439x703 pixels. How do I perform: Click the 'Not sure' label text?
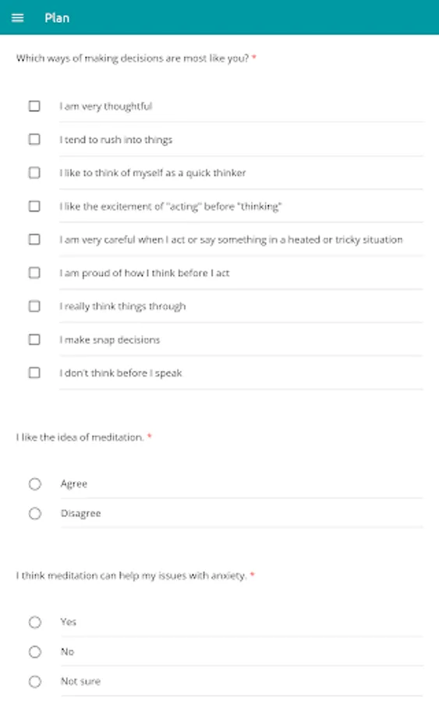click(80, 681)
